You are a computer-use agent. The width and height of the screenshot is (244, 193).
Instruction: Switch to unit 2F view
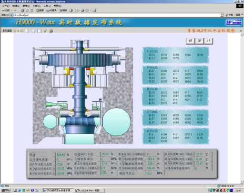[x=199, y=41]
